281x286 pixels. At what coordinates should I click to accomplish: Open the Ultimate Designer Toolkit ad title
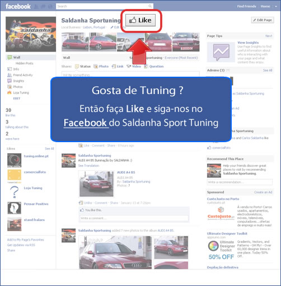(227, 233)
